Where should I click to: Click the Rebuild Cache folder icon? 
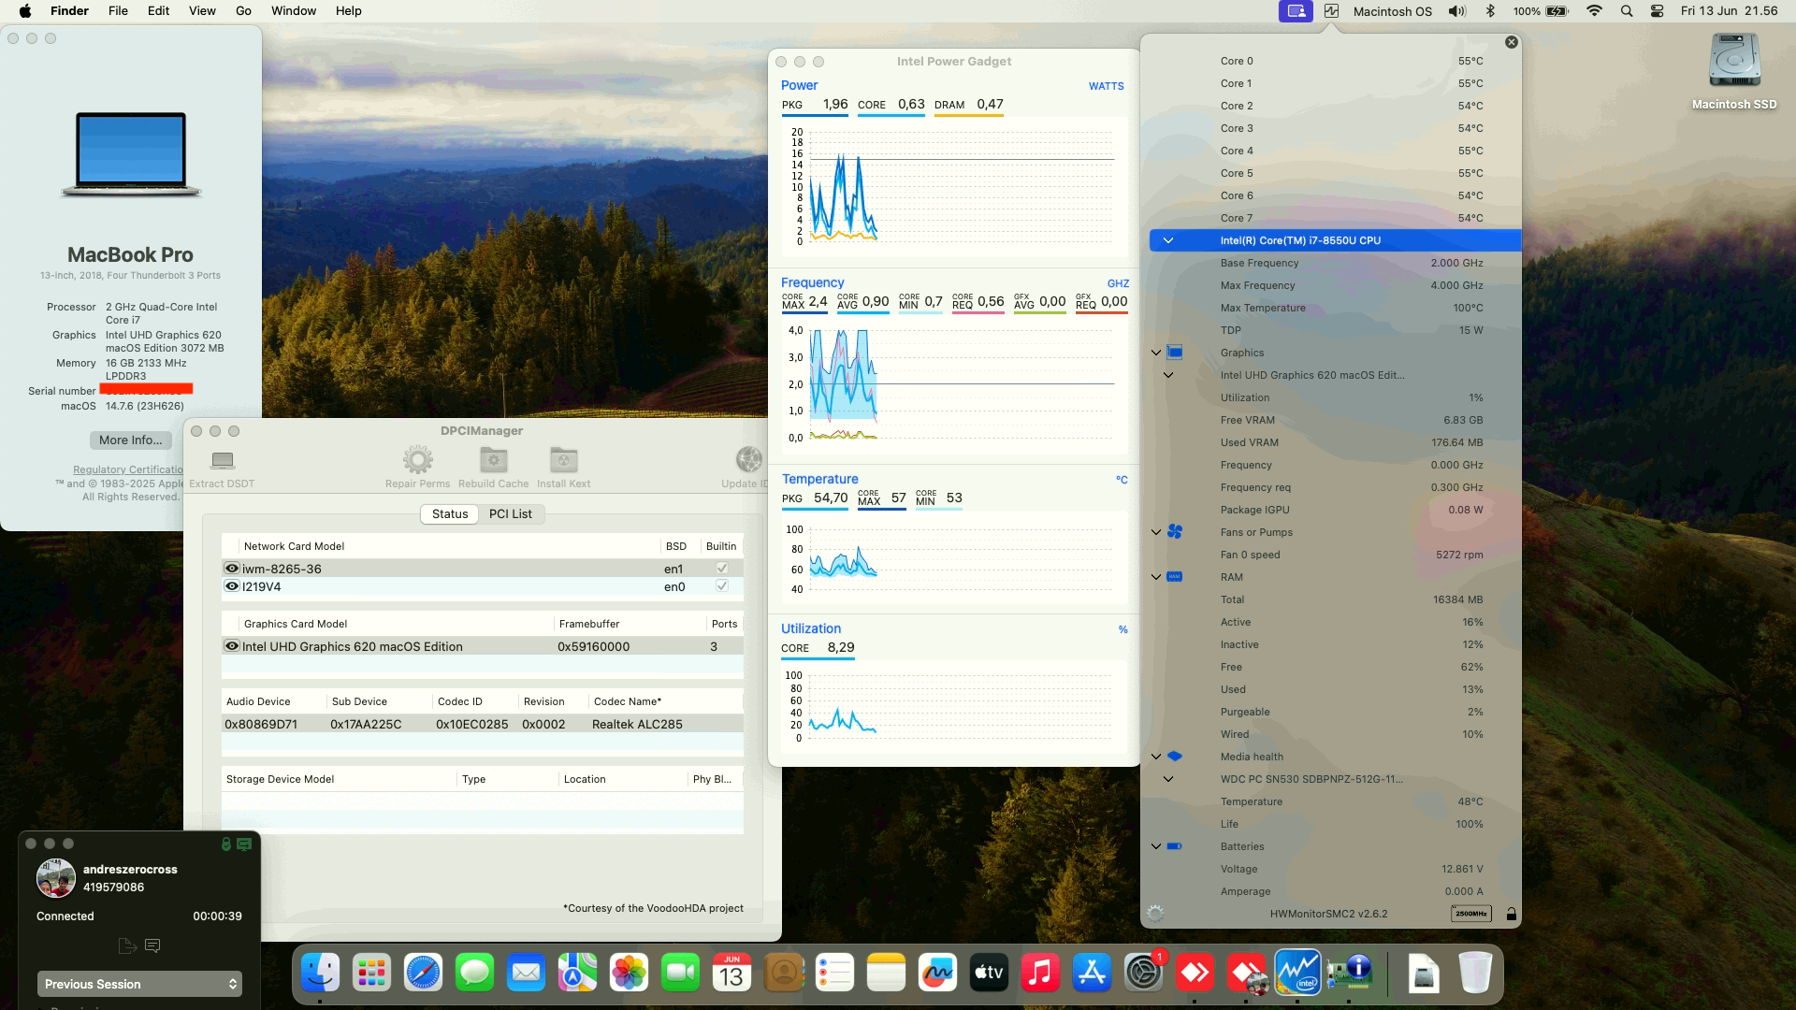coord(493,459)
